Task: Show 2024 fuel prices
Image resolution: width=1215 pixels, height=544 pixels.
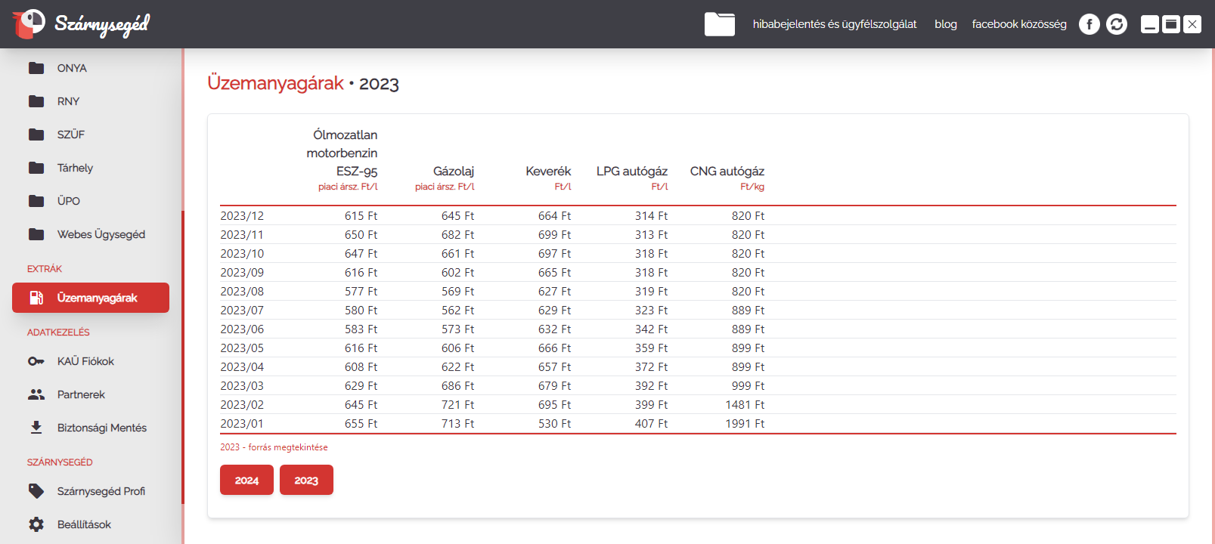Action: tap(246, 480)
